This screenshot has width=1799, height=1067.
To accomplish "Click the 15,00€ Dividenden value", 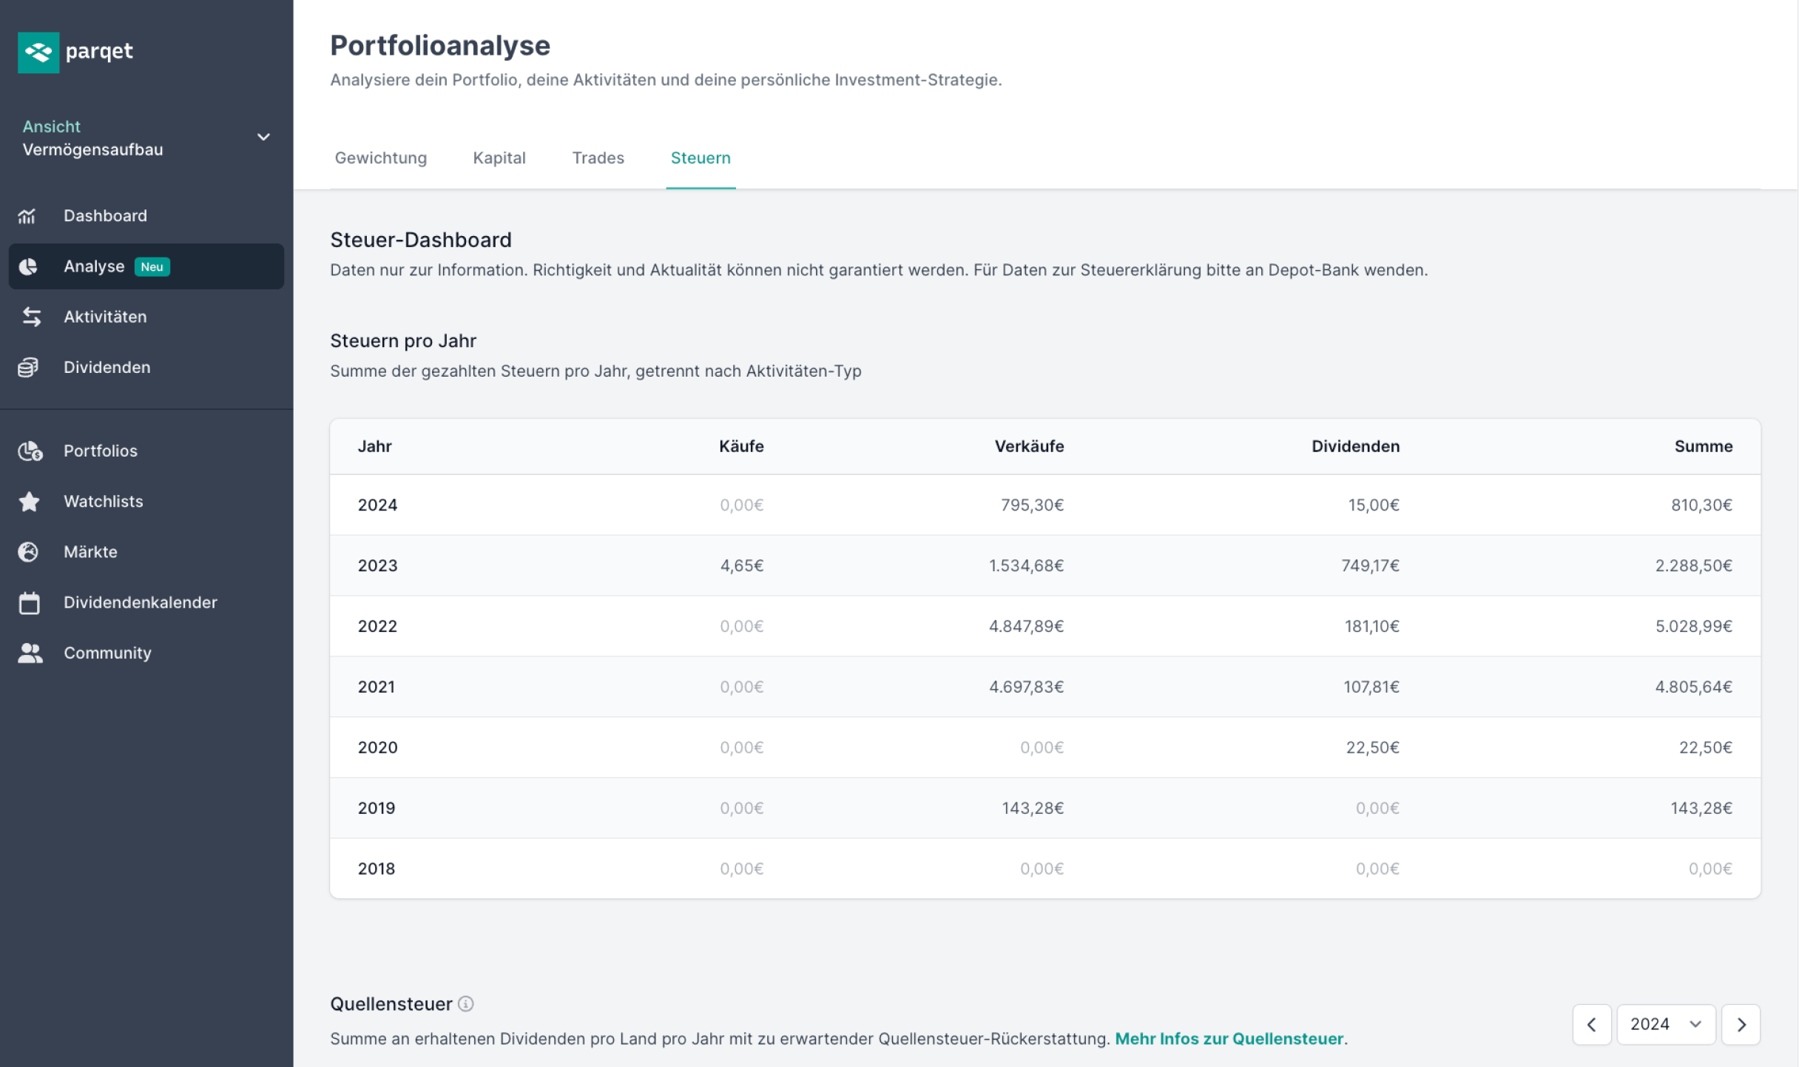I will click(1374, 505).
